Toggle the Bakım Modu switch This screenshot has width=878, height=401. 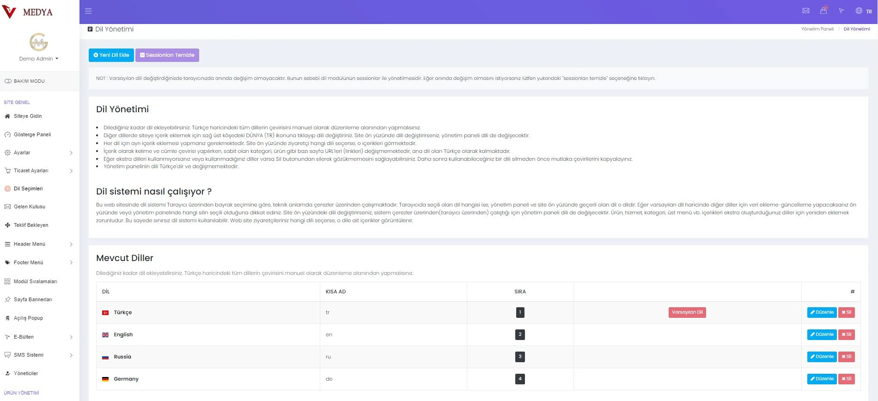8,81
